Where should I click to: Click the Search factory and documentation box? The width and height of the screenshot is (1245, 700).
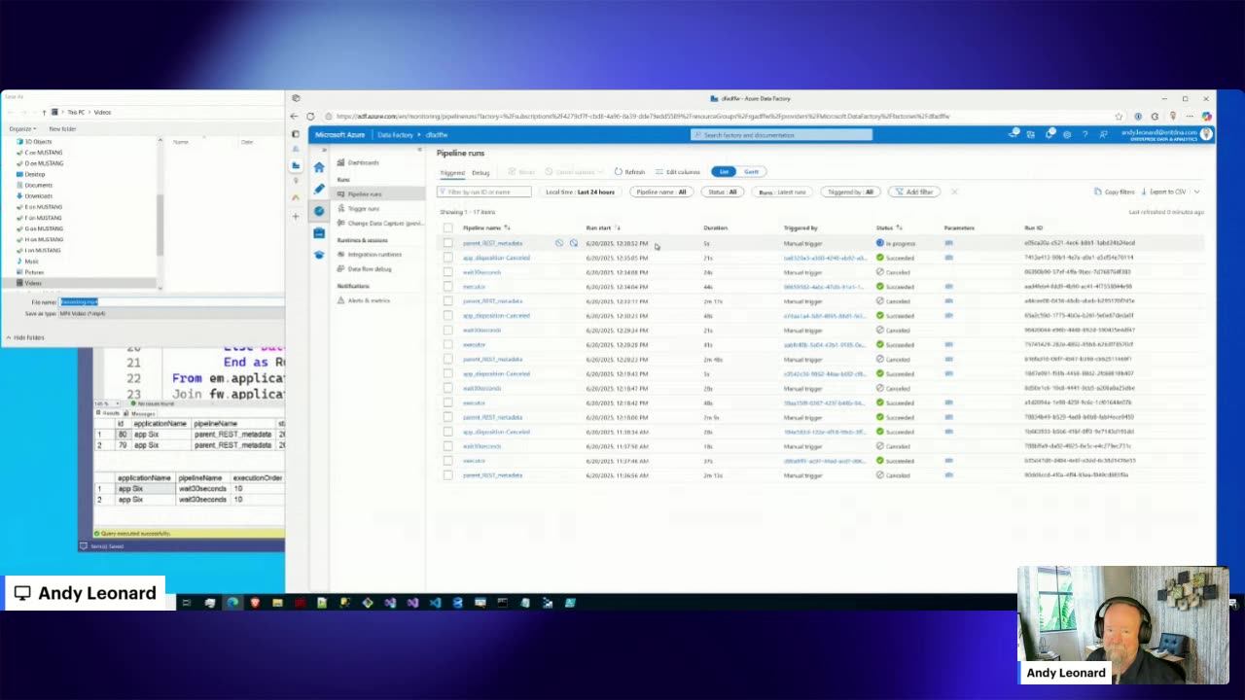tap(782, 135)
